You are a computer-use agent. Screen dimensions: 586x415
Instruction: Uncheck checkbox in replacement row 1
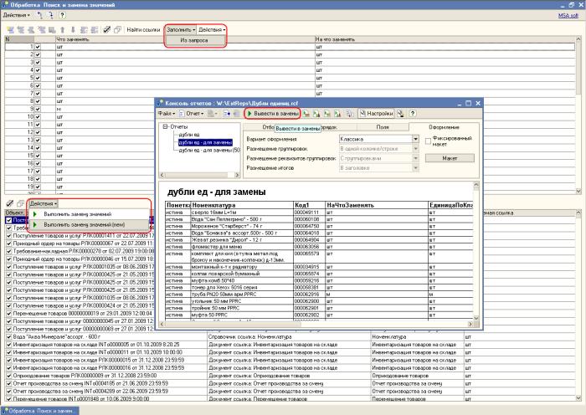coord(38,47)
